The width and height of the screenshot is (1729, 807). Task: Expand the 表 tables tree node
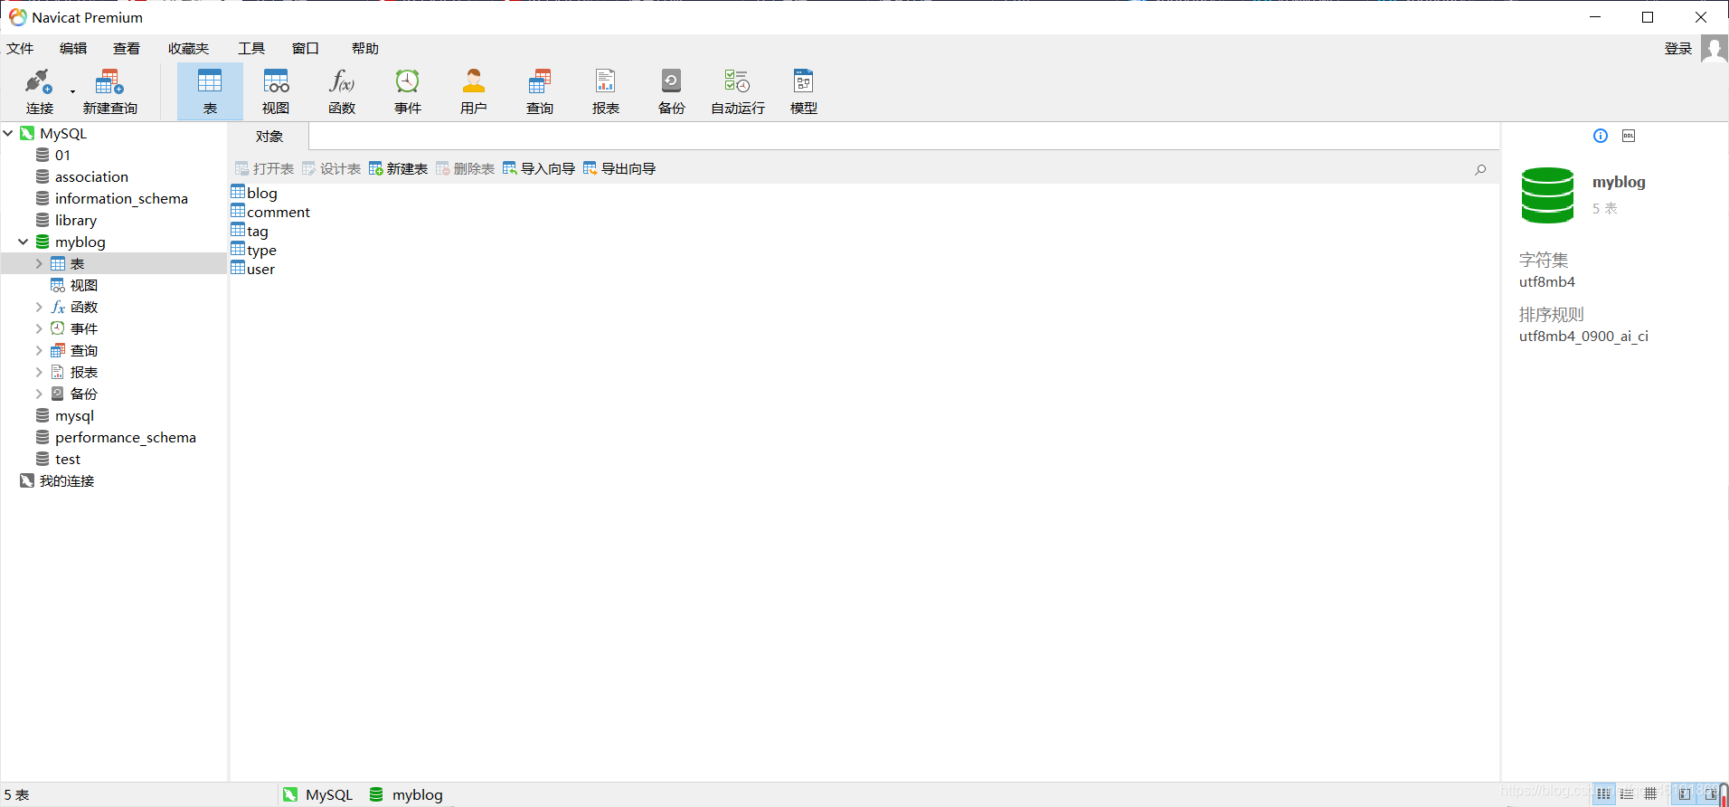pos(39,263)
